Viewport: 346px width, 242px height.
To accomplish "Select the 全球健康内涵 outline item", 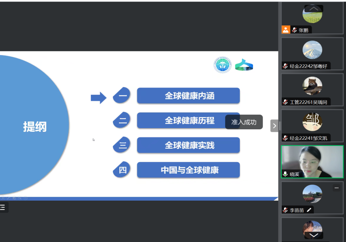I will [188, 96].
